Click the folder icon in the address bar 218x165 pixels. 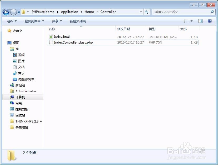[23, 12]
